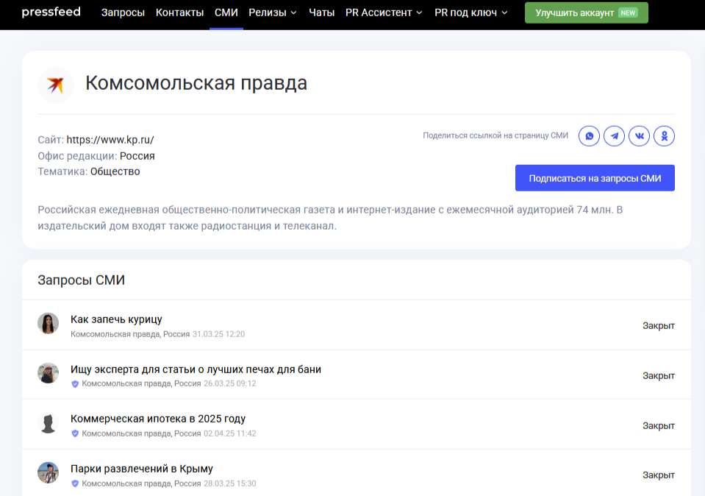
Task: Share page via VK icon
Action: coord(639,136)
